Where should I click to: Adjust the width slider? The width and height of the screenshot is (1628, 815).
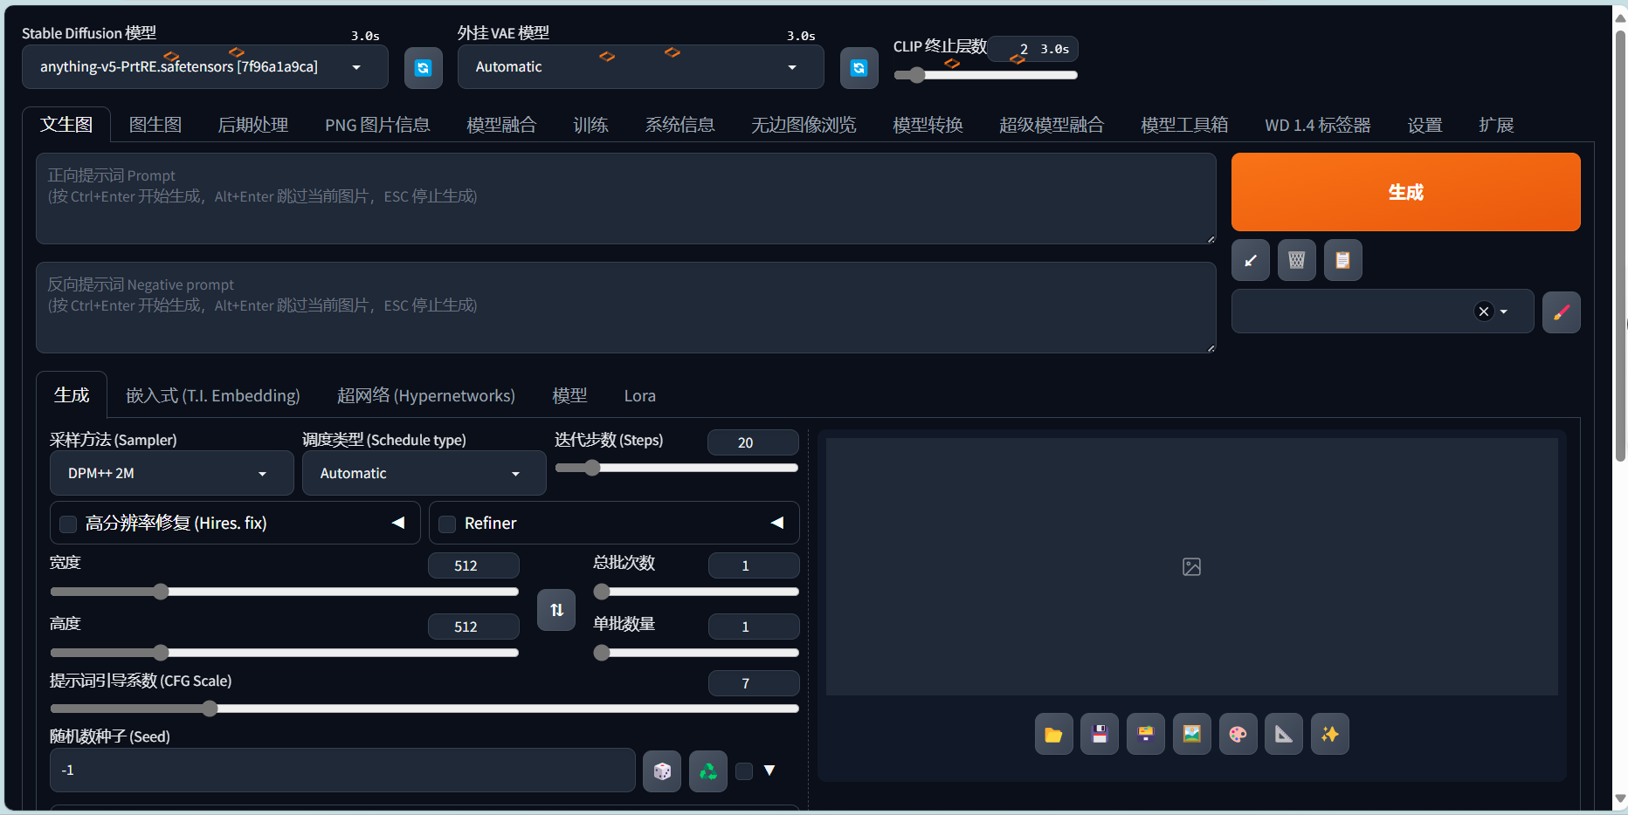[284, 592]
